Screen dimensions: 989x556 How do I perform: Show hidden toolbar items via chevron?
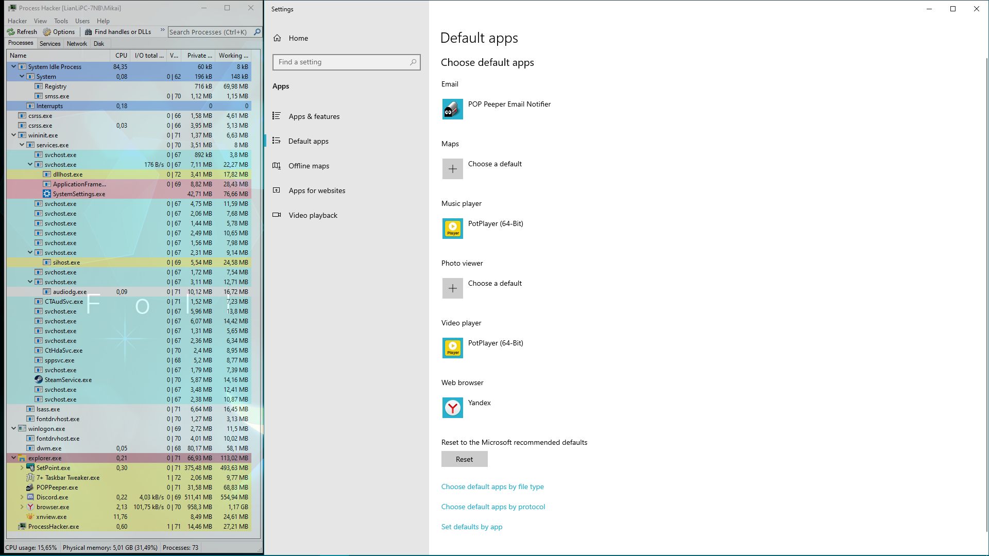pyautogui.click(x=163, y=30)
